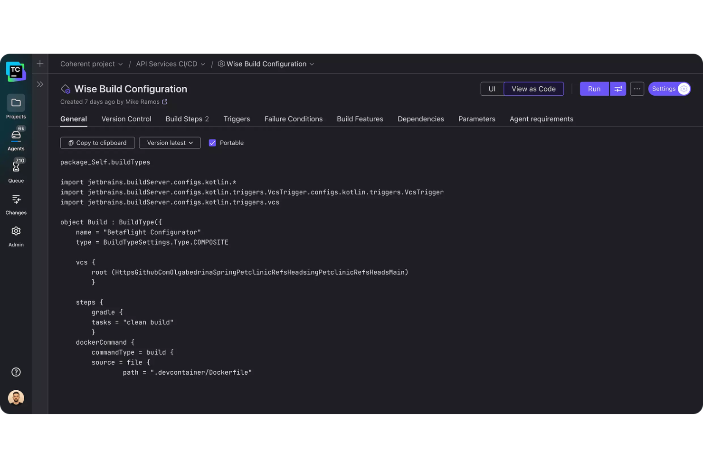The image size is (703, 468).
Task: Open the Version latest dropdown
Action: [170, 143]
